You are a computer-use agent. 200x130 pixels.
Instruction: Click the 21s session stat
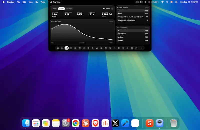[92, 14]
